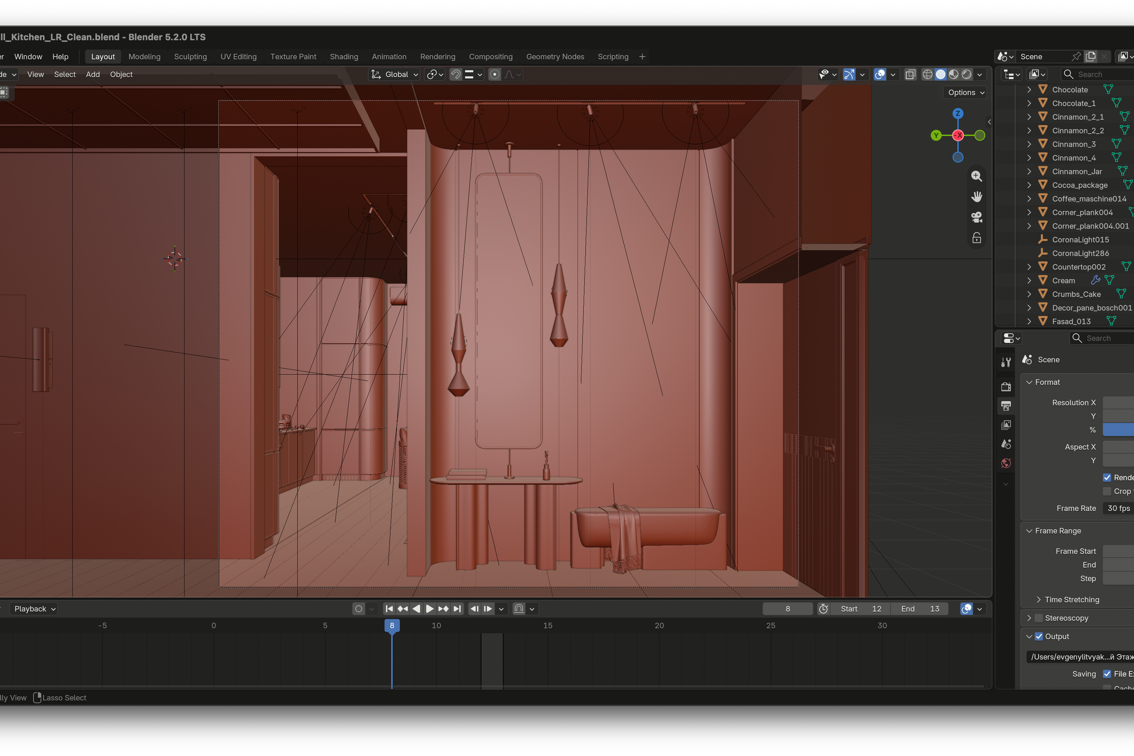Toggle the camera view icon

pyautogui.click(x=976, y=217)
